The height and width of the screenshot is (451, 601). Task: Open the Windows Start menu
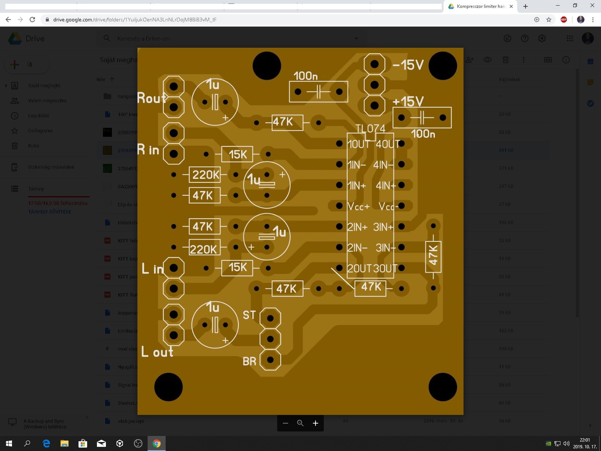[x=9, y=443]
